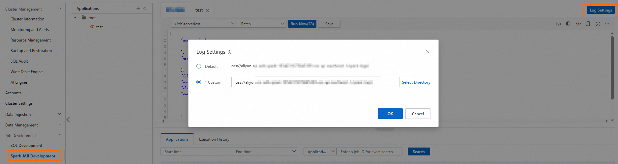Open Spark JAR Development page
Viewport: 618px width, 164px height.
33,156
